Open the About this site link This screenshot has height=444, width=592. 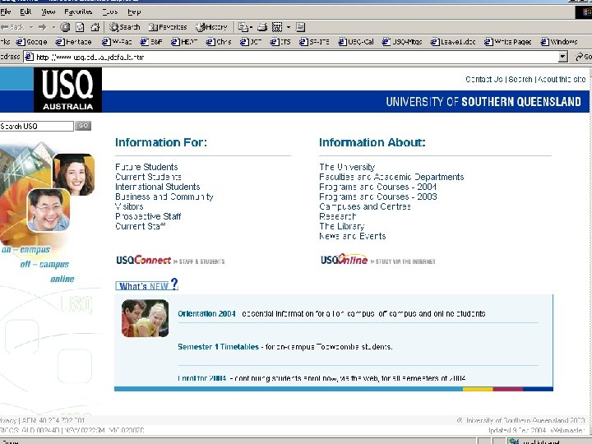coord(562,79)
